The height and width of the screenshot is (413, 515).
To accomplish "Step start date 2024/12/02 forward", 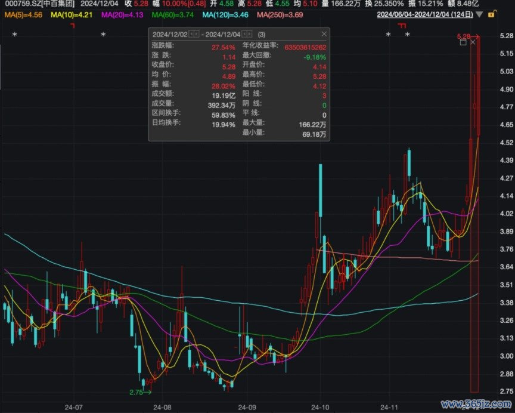I will click(197, 34).
